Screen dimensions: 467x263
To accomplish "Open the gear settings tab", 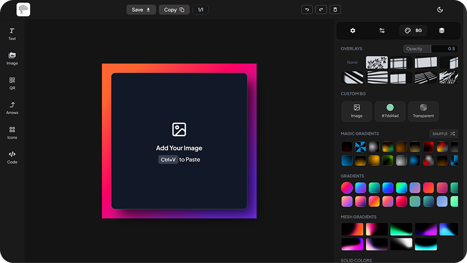I will [353, 31].
